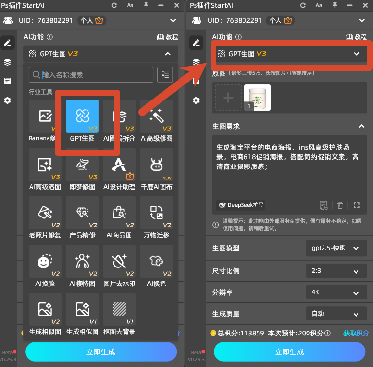This screenshot has width=373, height=367.
Task: Open layers sidebar icon in left panel
Action: coord(8,62)
